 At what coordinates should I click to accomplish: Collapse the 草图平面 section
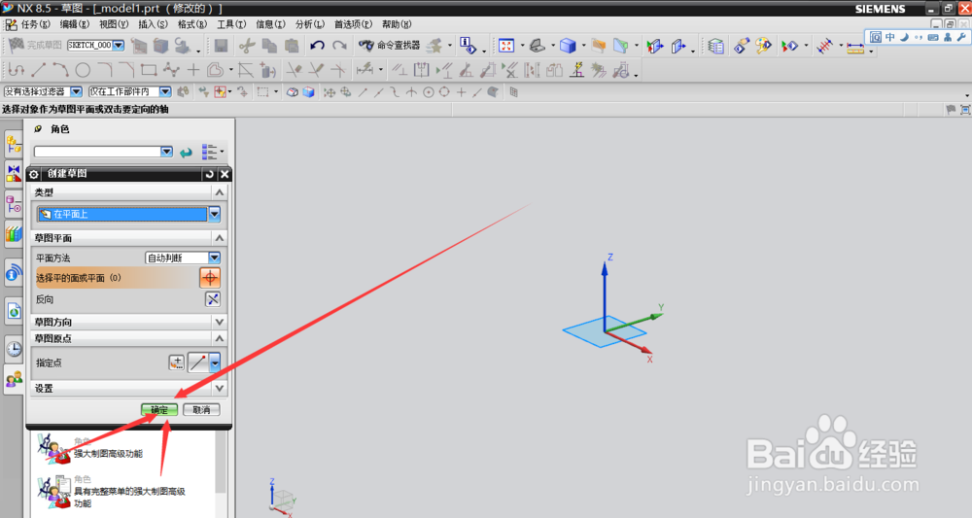(220, 238)
